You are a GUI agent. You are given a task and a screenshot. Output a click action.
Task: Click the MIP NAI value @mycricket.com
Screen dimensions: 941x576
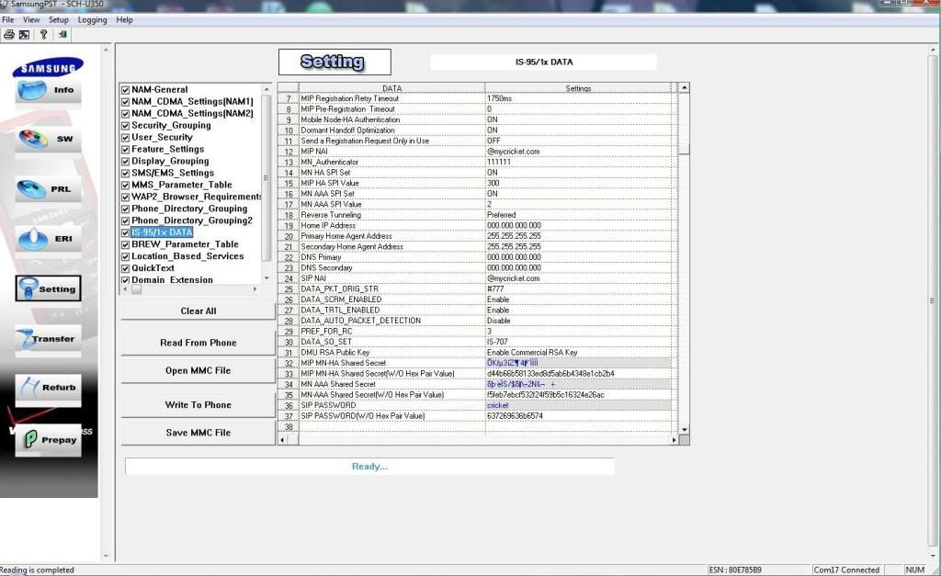[x=513, y=152]
